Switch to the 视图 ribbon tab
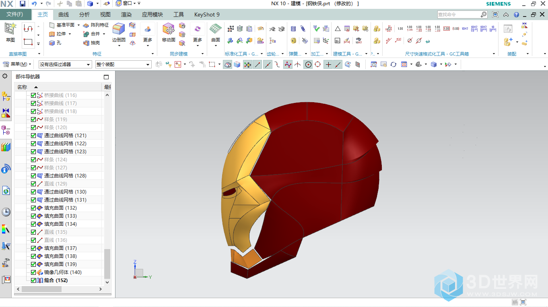Viewport: 548px width, 307px height. [x=105, y=14]
